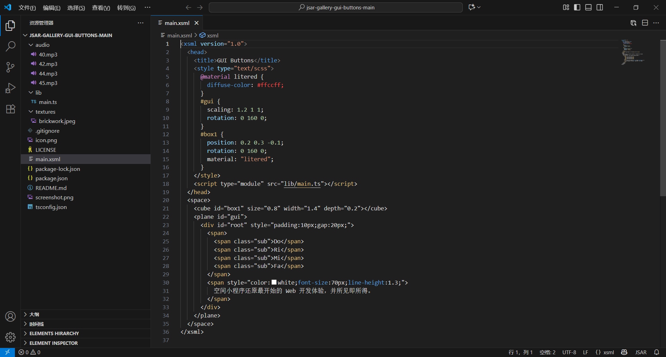The image size is (666, 357).
Task: Open the Search view in activity bar
Action: [10, 46]
